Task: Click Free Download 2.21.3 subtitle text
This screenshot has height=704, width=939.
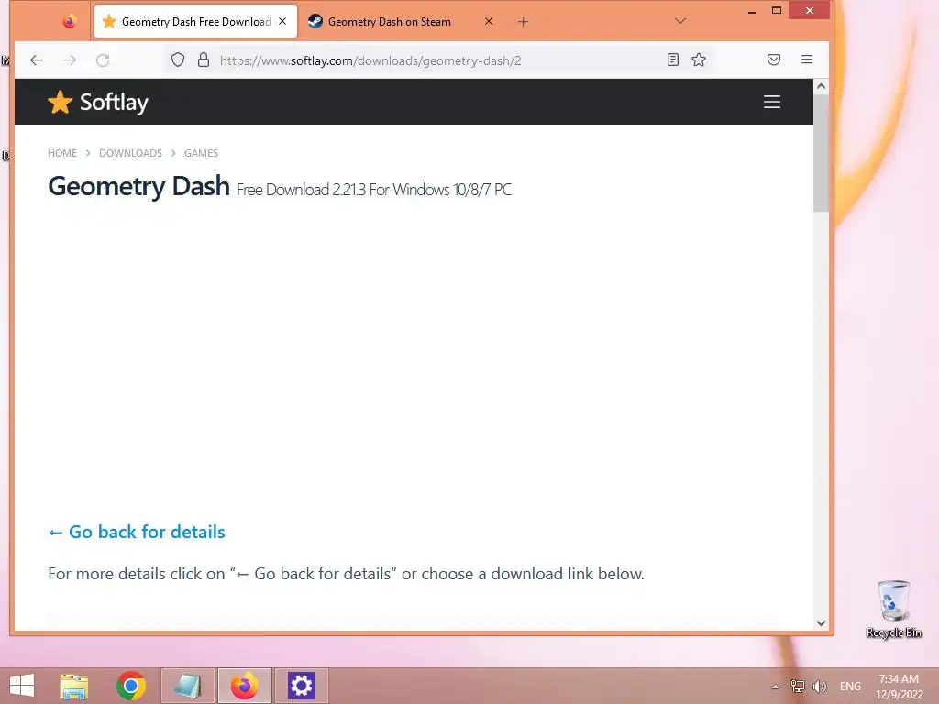Action: 374,190
